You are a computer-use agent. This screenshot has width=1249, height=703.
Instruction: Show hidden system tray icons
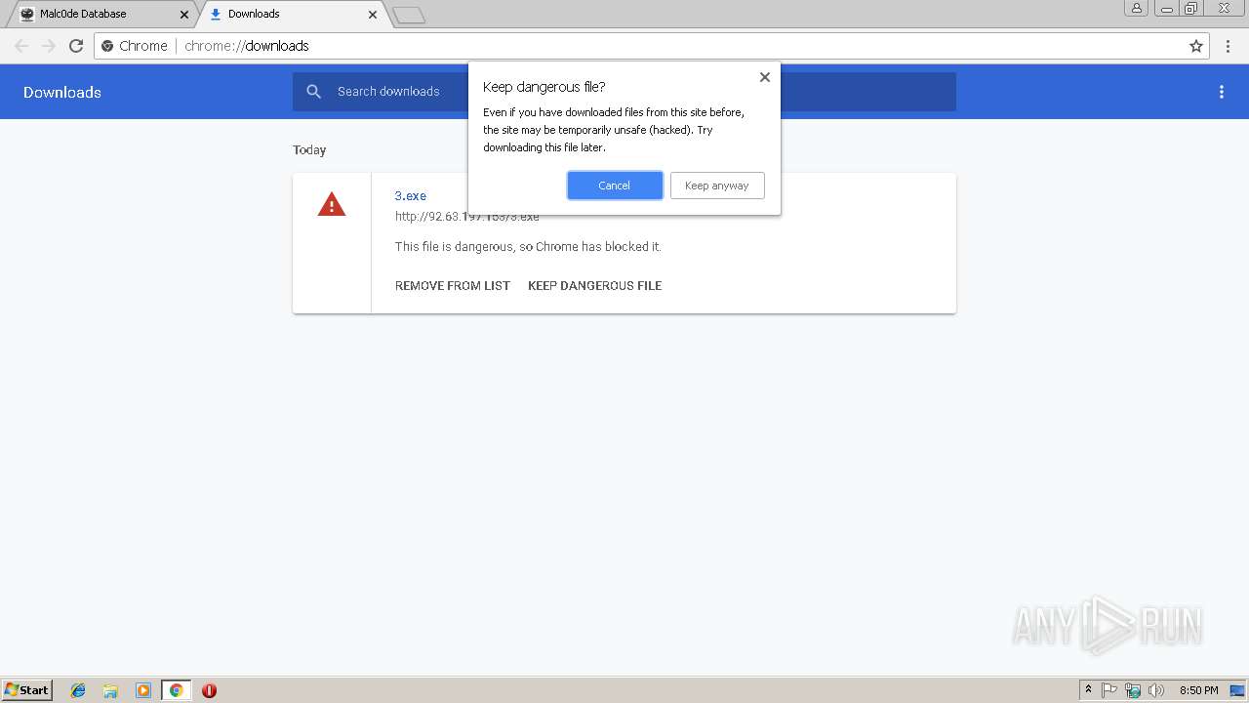pos(1088,690)
